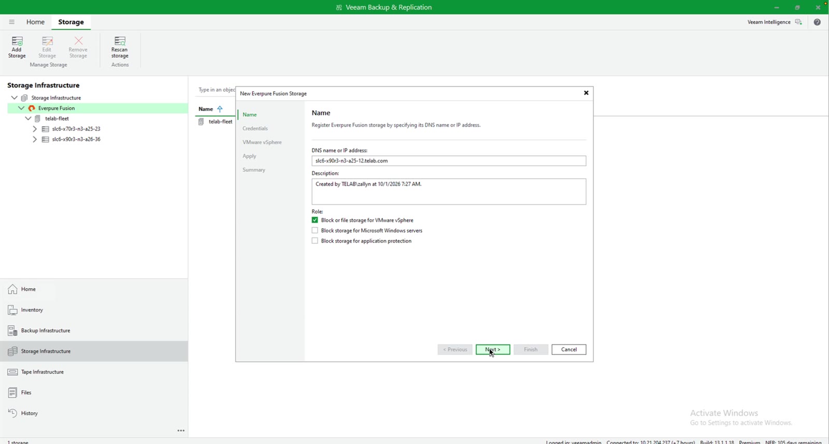The height and width of the screenshot is (444, 829).
Task: Select slc6-x70r3-n3-a25-23 array in tree
Action: click(x=76, y=129)
